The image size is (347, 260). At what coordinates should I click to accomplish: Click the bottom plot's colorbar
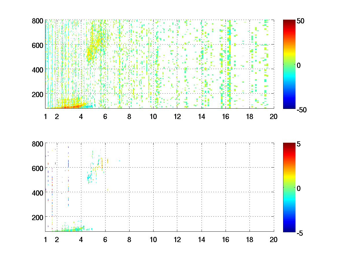click(289, 187)
